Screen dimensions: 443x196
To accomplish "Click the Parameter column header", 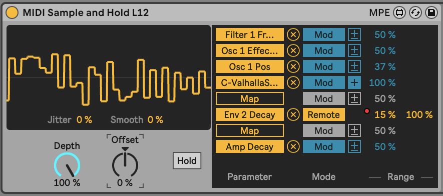I will point(250,177).
